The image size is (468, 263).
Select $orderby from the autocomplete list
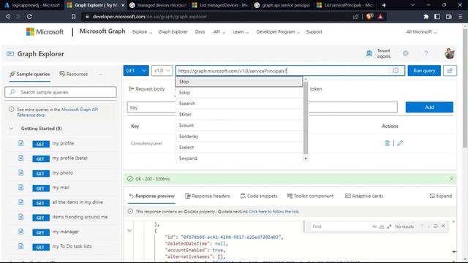point(239,137)
